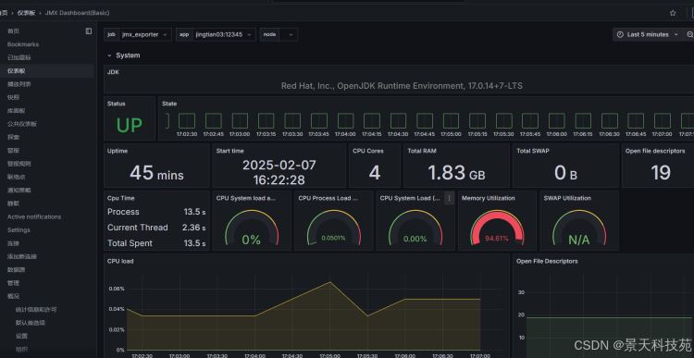This screenshot has width=694, height=358.
Task: Star this dashboard as favorite
Action: (x=673, y=13)
